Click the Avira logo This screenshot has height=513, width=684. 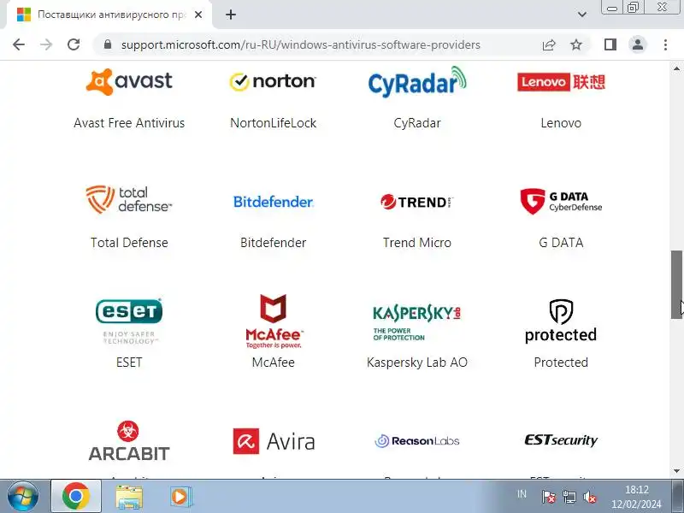[x=274, y=441]
